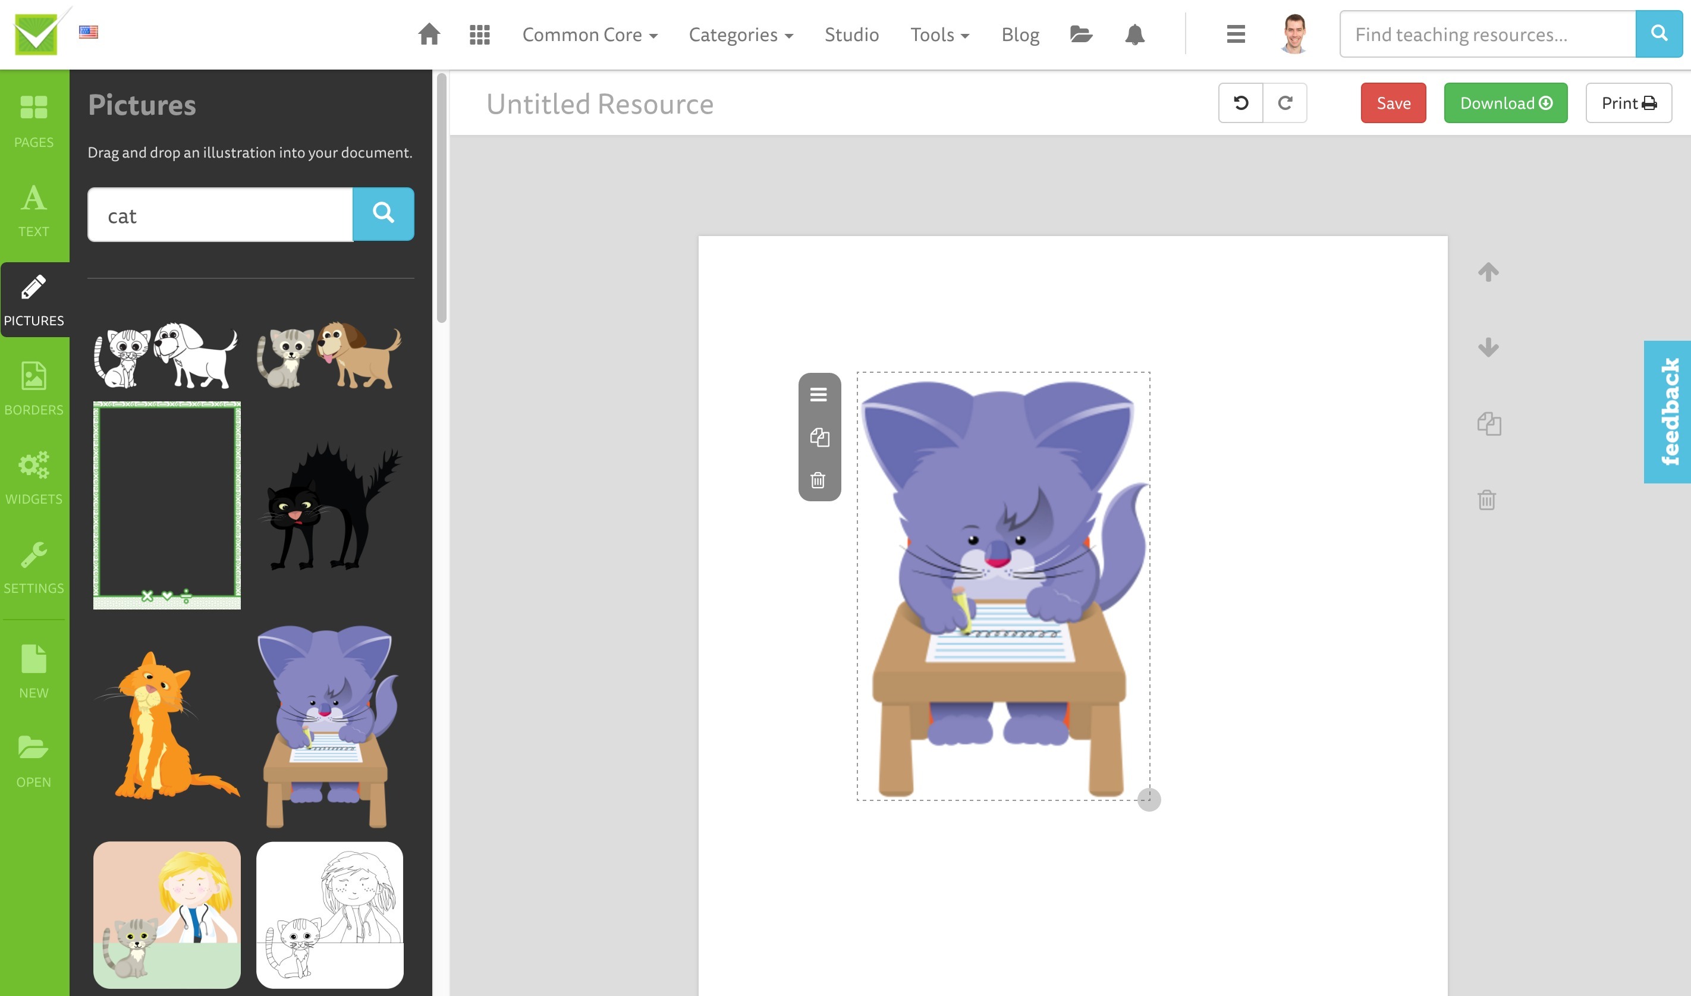
Task: Select the vet with cat color thumbnail
Action: [x=166, y=914]
